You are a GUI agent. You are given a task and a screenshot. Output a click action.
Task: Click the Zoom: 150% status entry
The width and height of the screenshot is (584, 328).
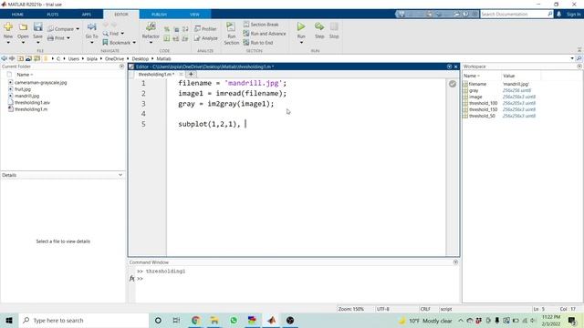[350, 309]
